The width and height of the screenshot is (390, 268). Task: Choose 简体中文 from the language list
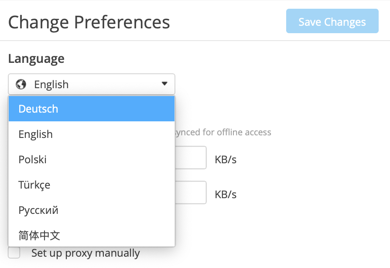pyautogui.click(x=92, y=235)
